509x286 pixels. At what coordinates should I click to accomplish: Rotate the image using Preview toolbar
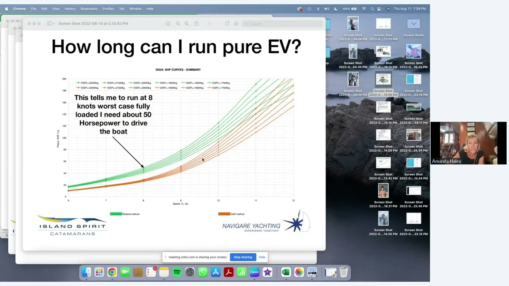pyautogui.click(x=227, y=24)
